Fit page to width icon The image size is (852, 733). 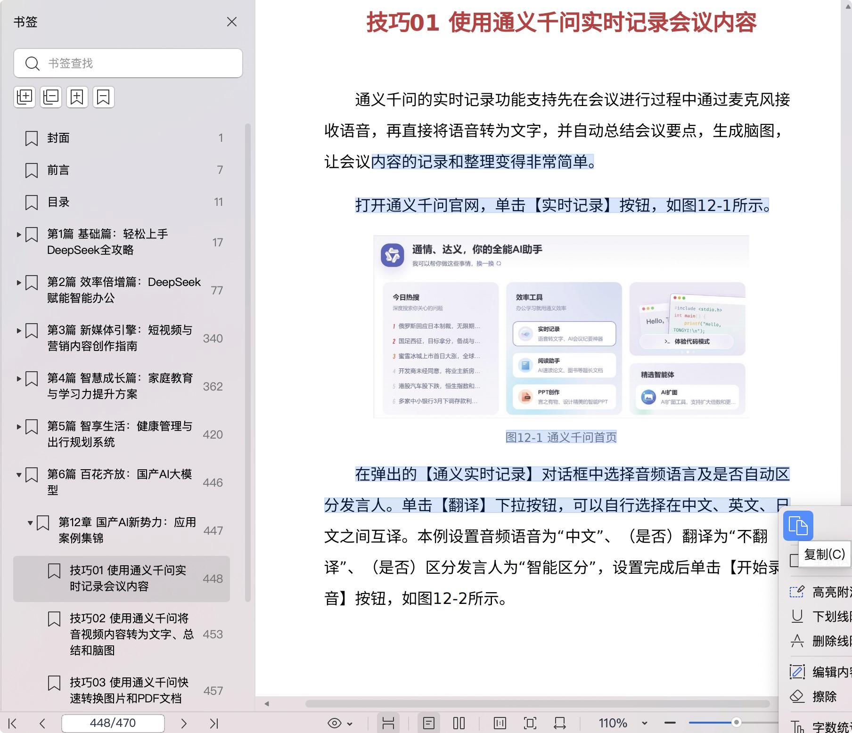pyautogui.click(x=560, y=723)
